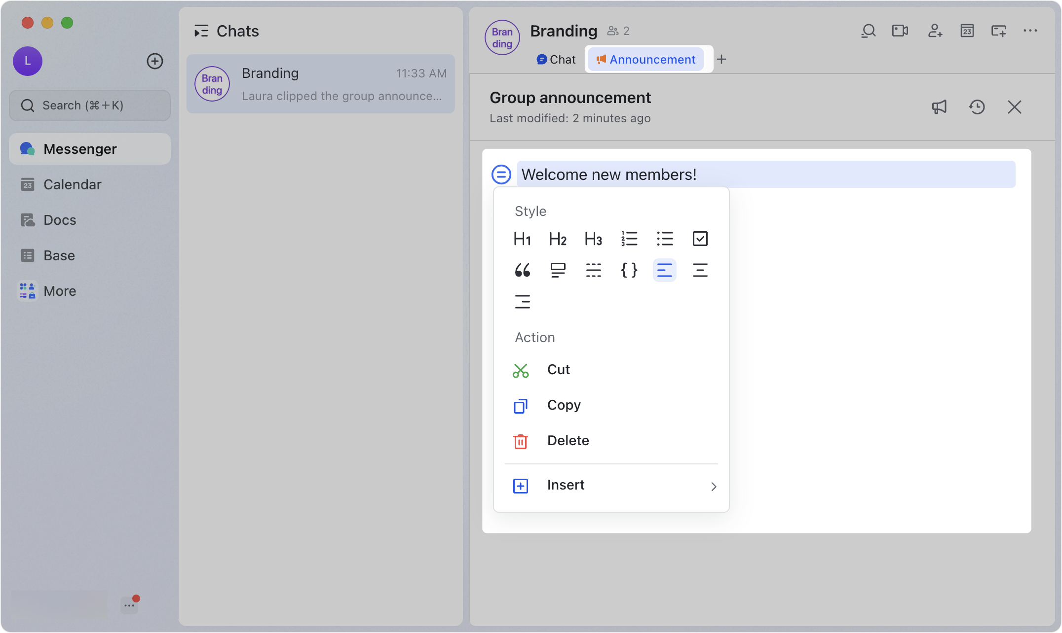Collapse the chat list panel
Image resolution: width=1062 pixels, height=633 pixels.
(x=201, y=31)
